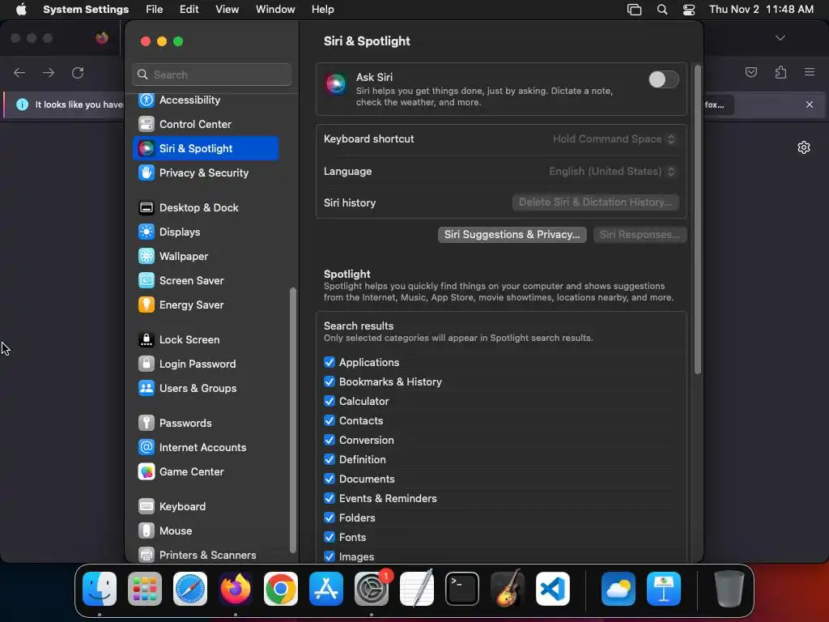829x622 pixels.
Task: Open Language popup English (United States)
Action: coord(612,172)
